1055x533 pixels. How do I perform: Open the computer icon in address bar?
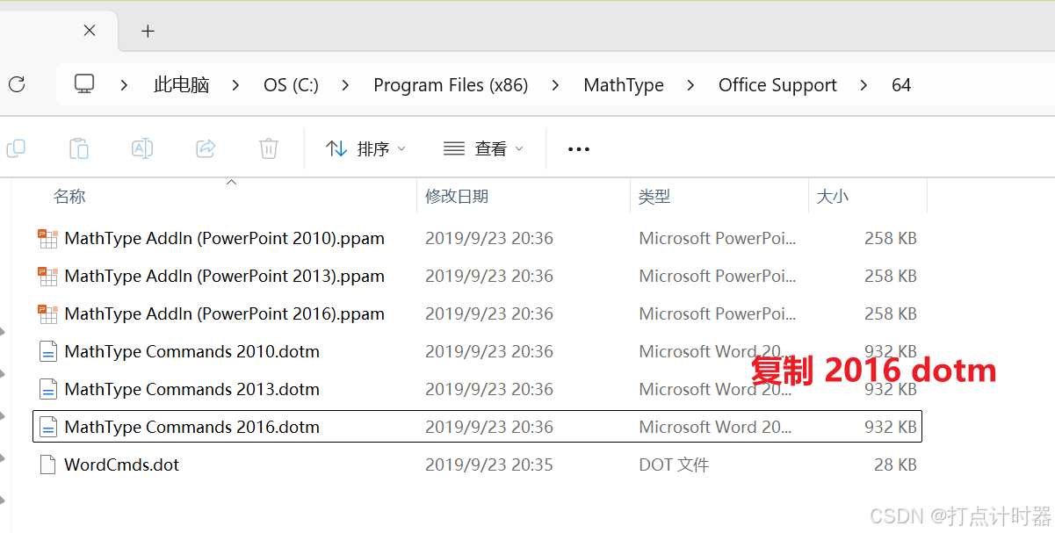[84, 84]
